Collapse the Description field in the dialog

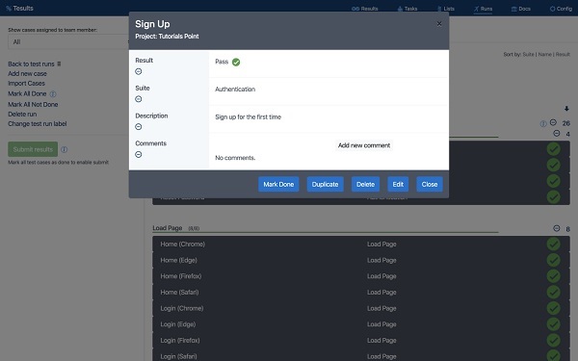point(138,127)
